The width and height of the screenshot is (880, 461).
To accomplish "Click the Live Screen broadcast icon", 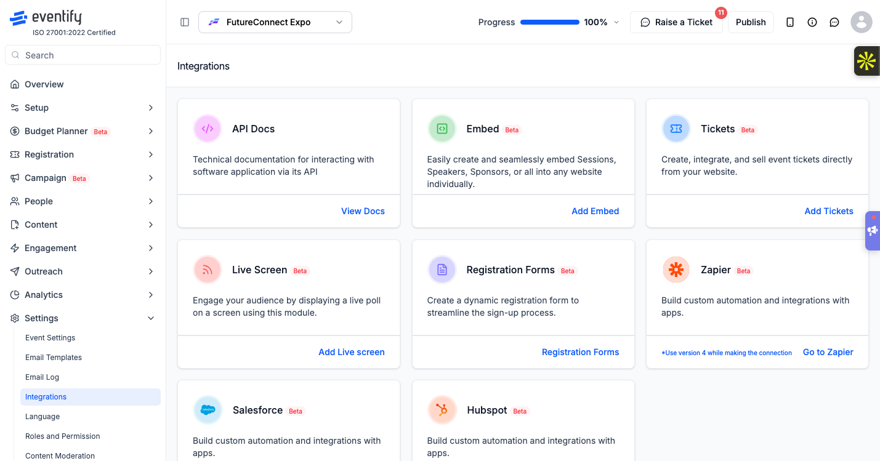I will (x=208, y=270).
